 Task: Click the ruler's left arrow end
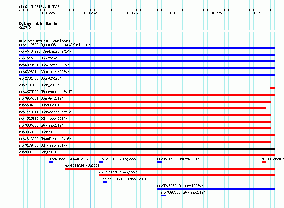(x=20, y=10)
